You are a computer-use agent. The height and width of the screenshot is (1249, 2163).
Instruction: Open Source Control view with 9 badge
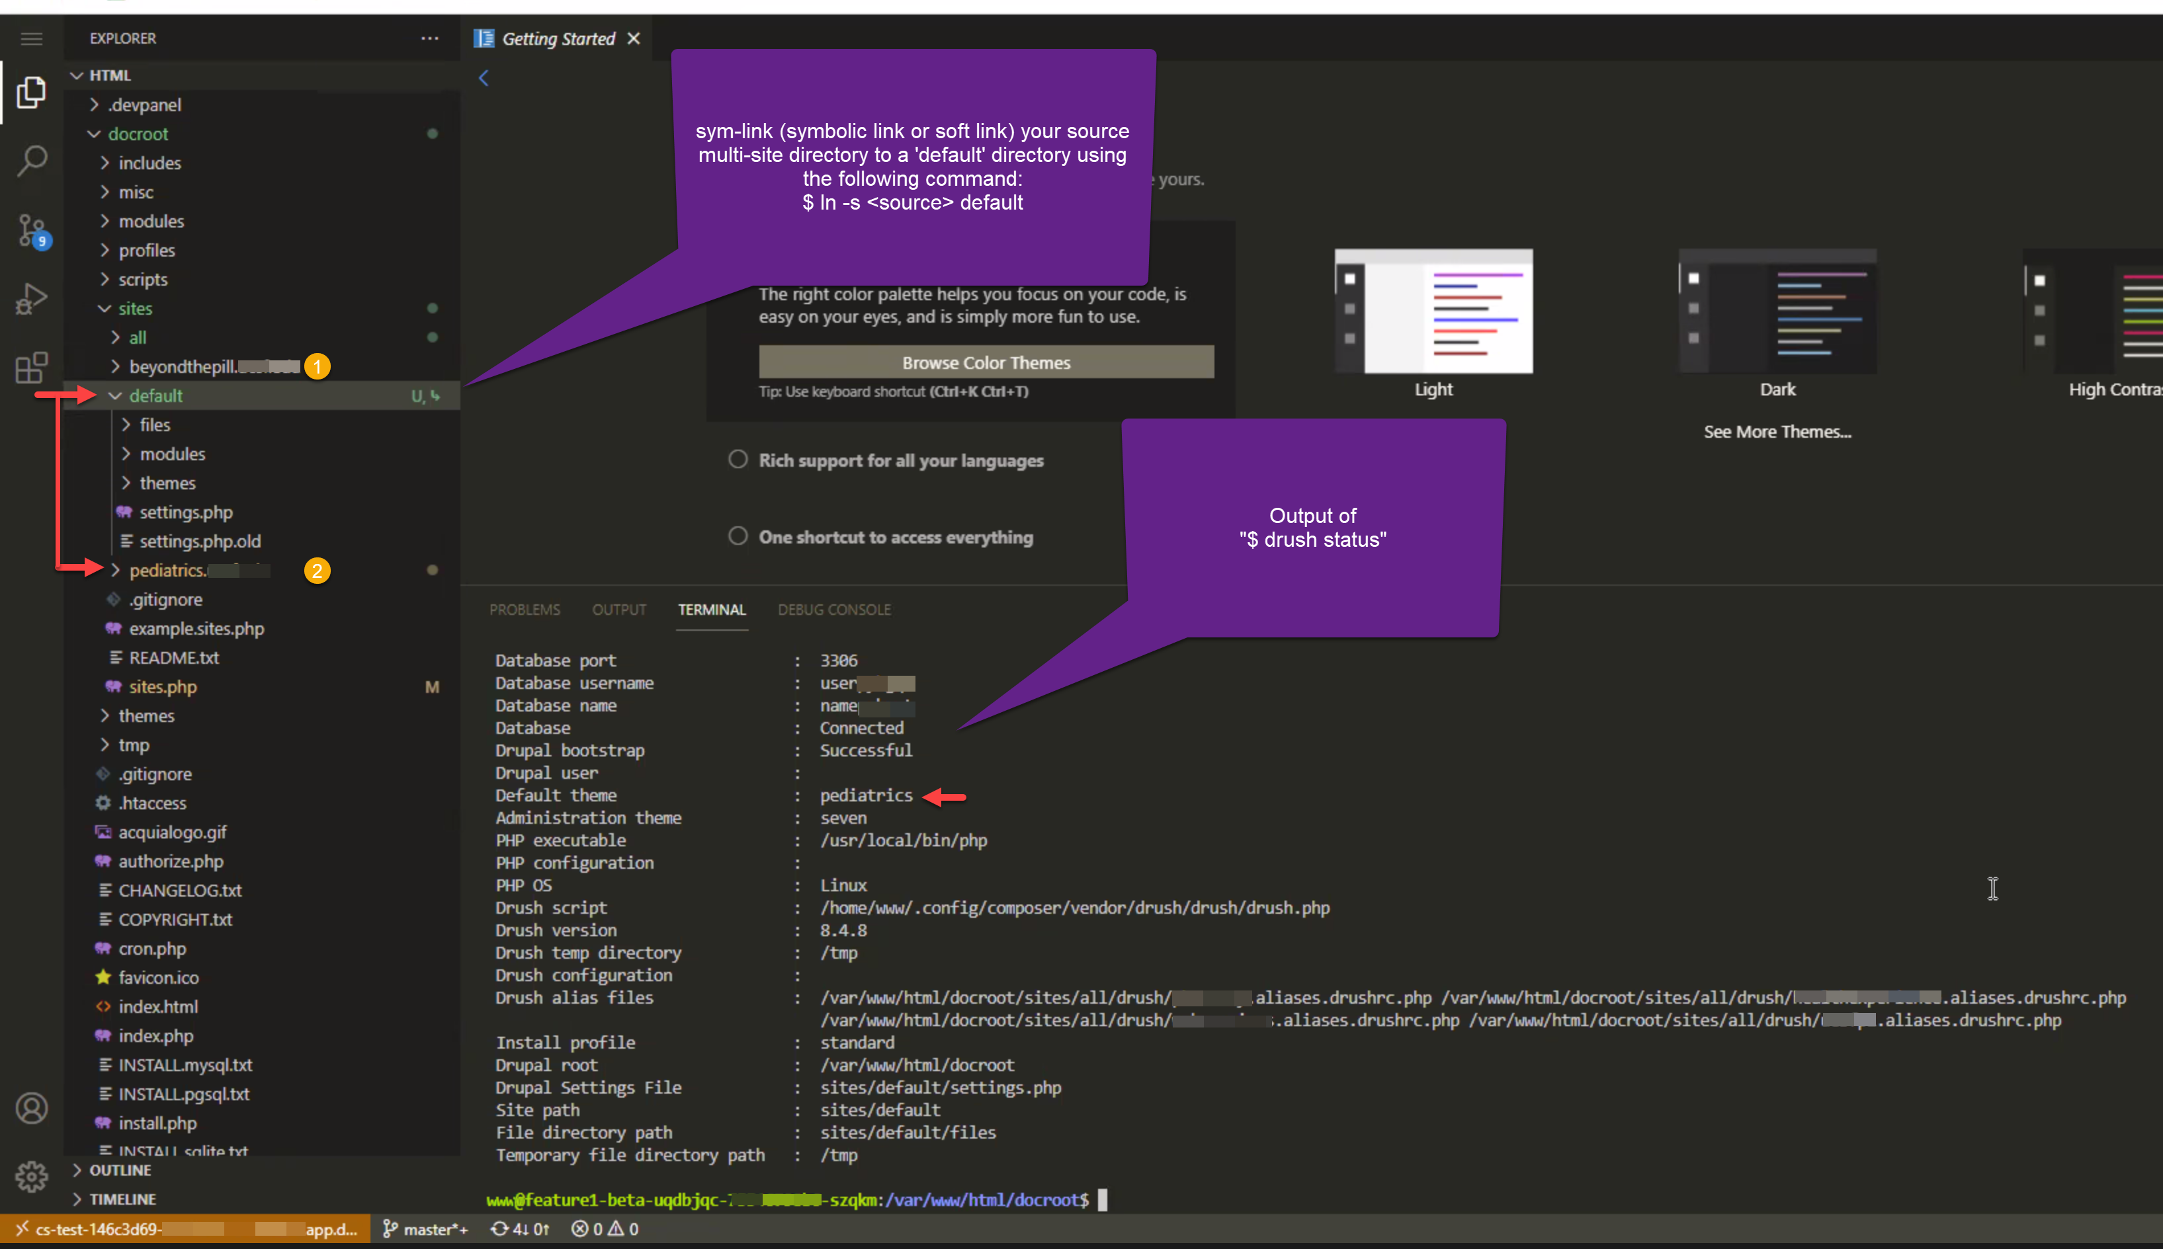point(32,230)
